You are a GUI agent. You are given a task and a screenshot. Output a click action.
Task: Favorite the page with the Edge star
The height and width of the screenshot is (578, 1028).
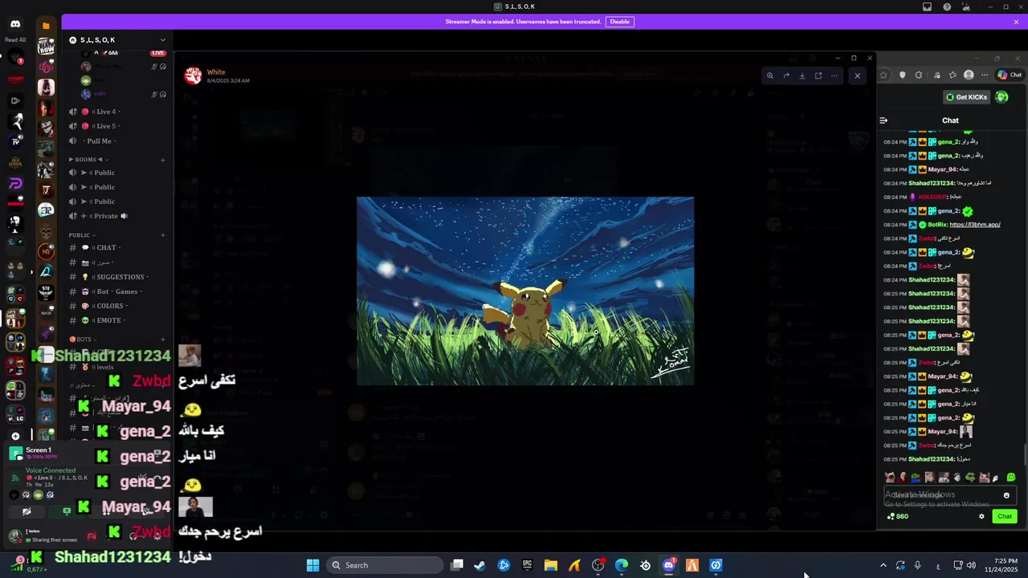(x=883, y=75)
